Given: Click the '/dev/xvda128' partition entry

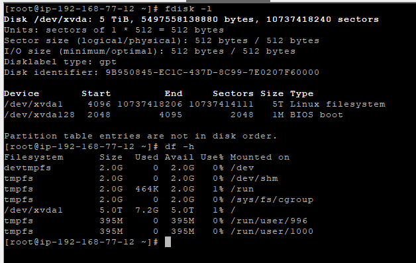Looking at the screenshot, I should (x=39, y=115).
